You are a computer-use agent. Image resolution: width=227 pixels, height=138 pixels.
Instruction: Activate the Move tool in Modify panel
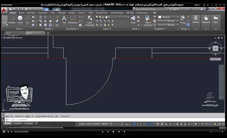point(41,17)
